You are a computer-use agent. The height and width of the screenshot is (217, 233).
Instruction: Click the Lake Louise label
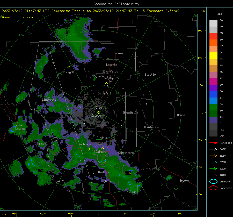[20, 127]
